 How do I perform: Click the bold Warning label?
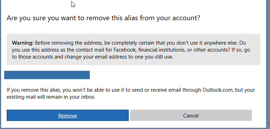[23, 43]
